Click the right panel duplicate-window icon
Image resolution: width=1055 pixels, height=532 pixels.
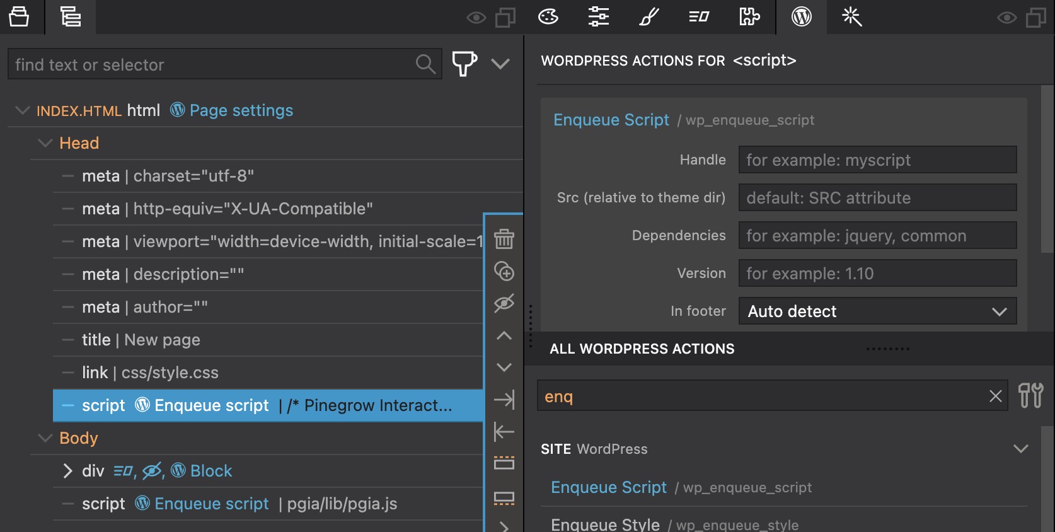click(1036, 18)
